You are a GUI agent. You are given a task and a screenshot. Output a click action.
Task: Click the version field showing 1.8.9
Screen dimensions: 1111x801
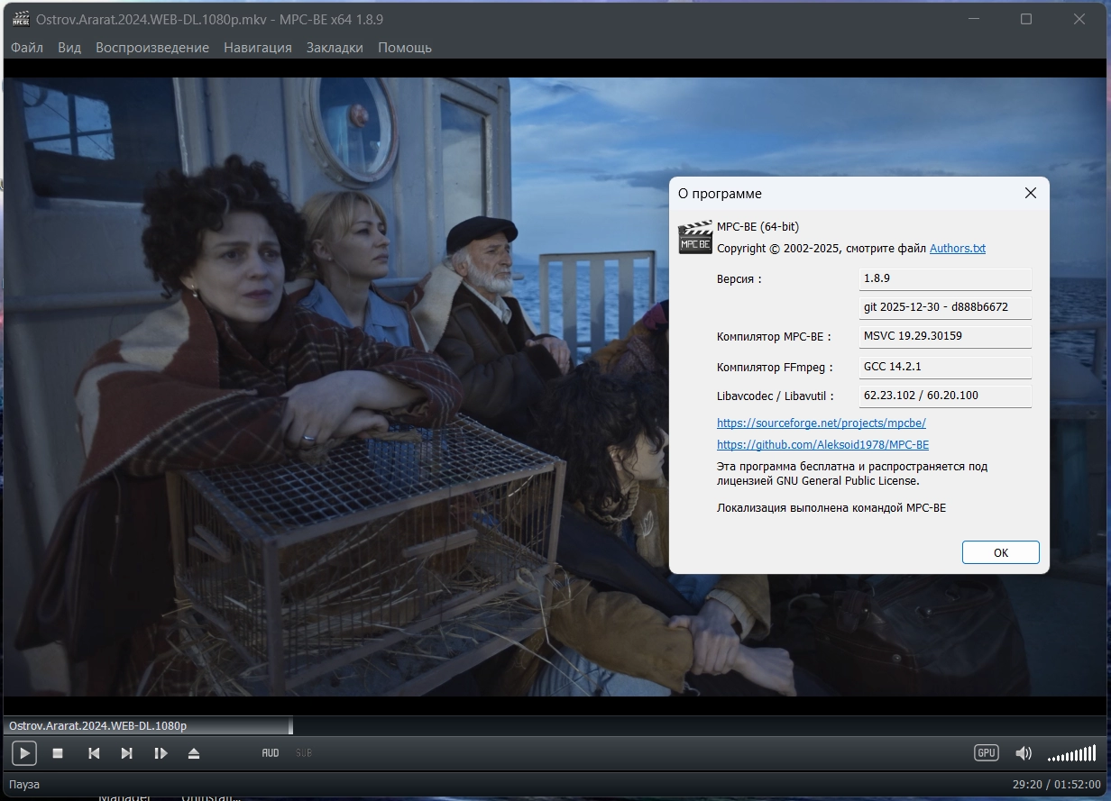click(945, 278)
